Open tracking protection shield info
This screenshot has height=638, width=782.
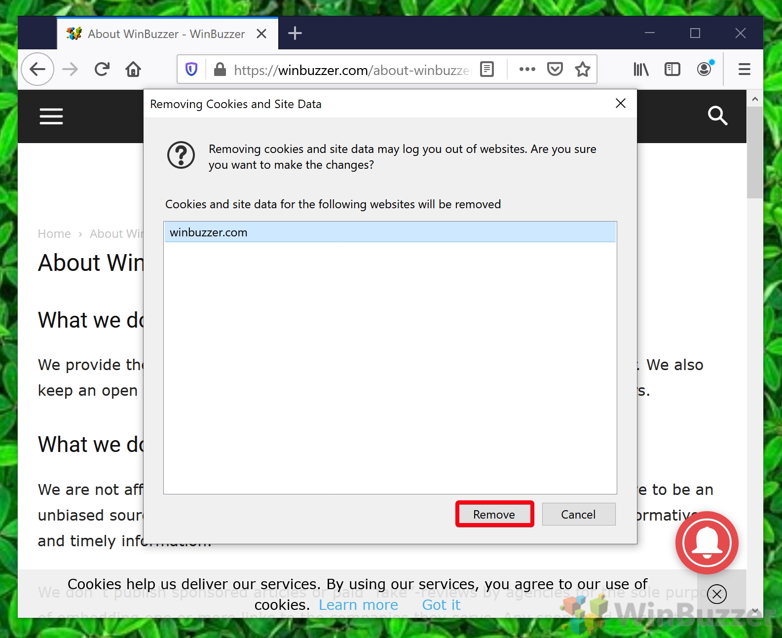tap(191, 69)
